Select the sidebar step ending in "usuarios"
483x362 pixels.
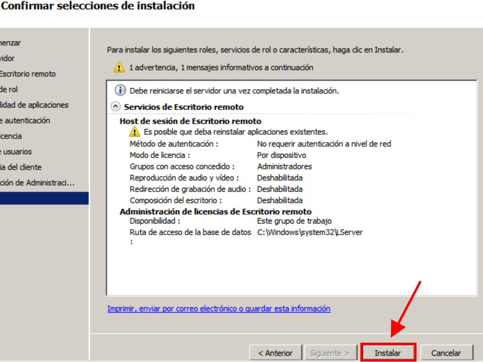[16, 152]
